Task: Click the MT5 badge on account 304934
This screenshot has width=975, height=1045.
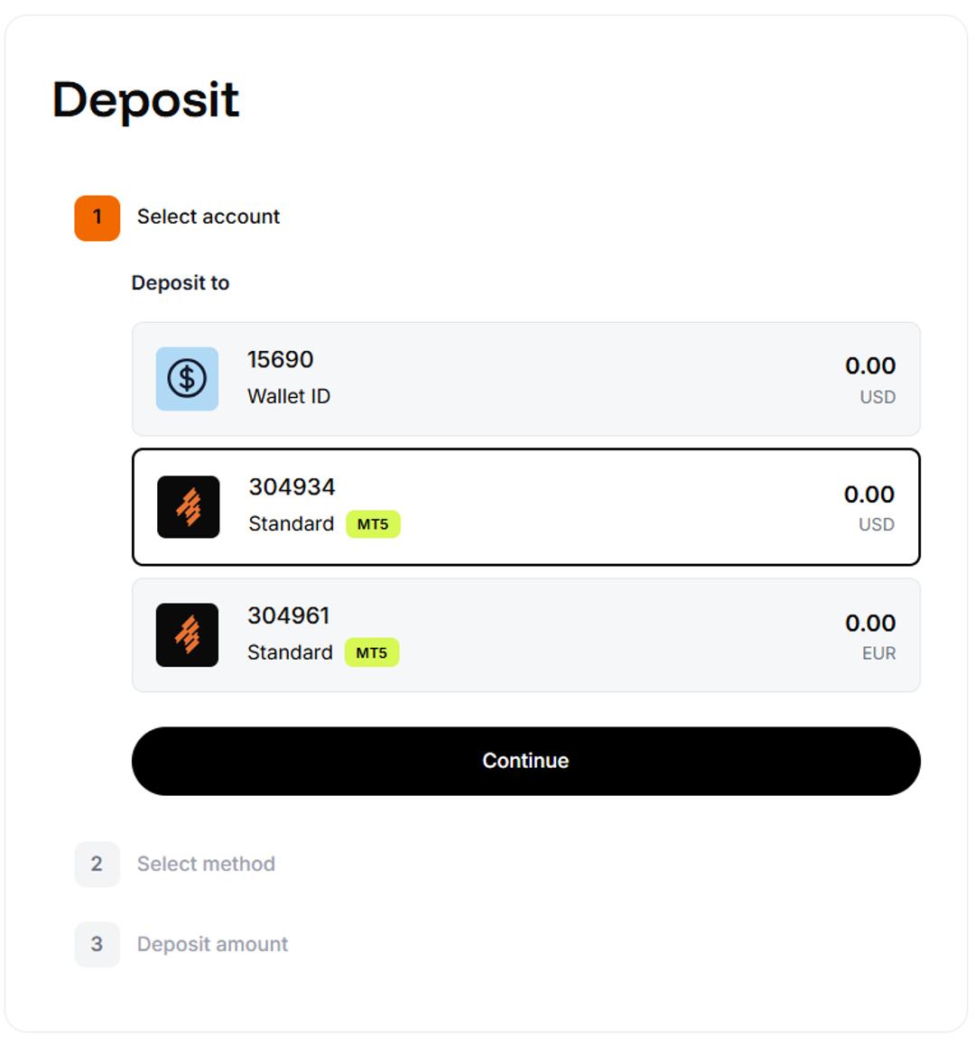Action: 373,523
